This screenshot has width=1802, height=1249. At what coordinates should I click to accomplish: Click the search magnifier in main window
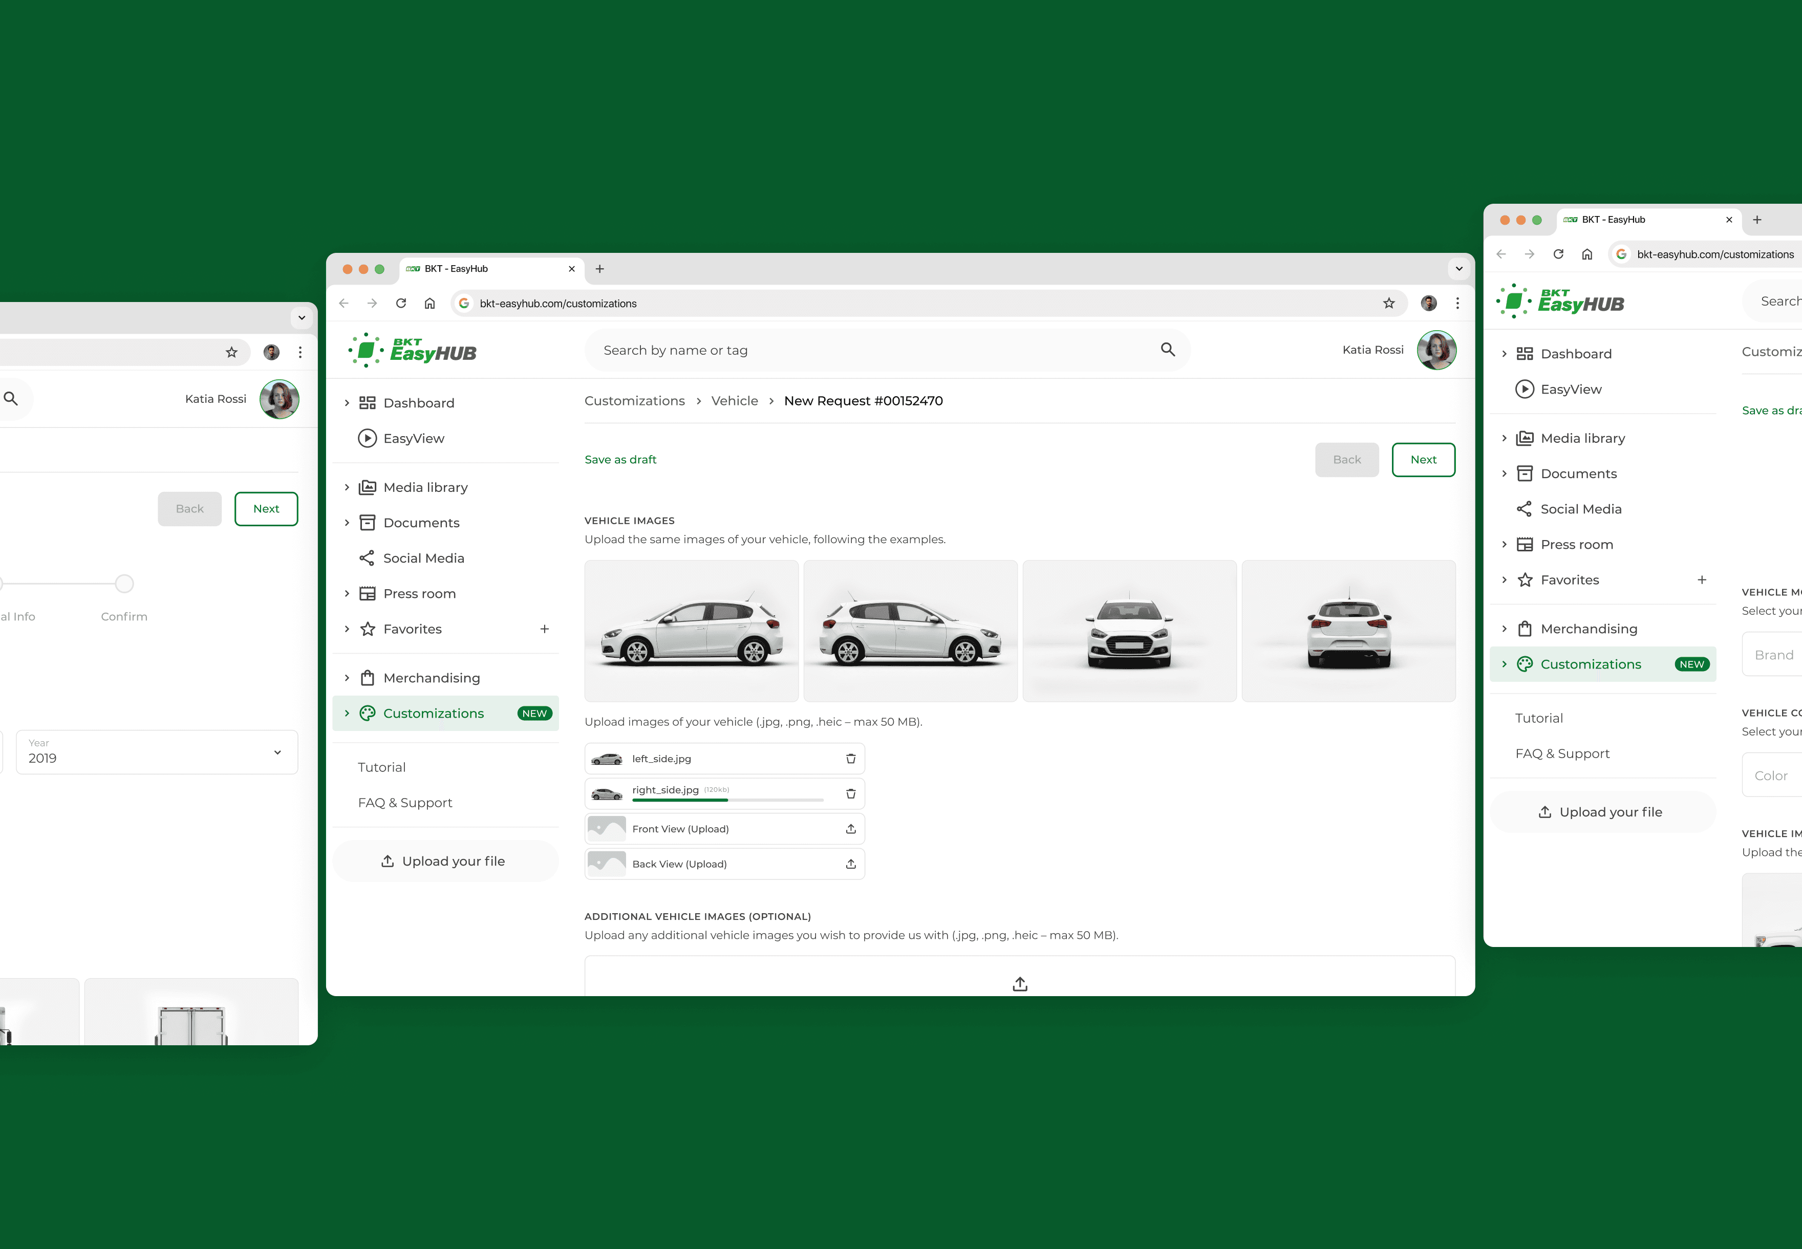tap(1167, 350)
